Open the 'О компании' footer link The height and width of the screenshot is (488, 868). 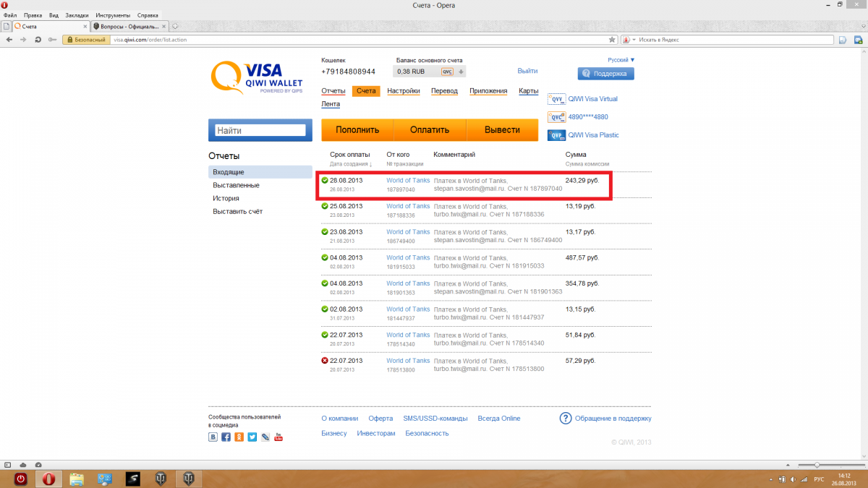point(340,419)
